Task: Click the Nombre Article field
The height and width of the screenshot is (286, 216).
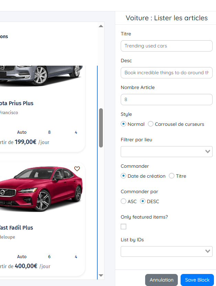Action: point(166,99)
